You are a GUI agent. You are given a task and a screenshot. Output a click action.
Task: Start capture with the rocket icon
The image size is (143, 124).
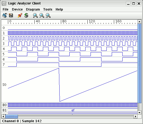20,15
